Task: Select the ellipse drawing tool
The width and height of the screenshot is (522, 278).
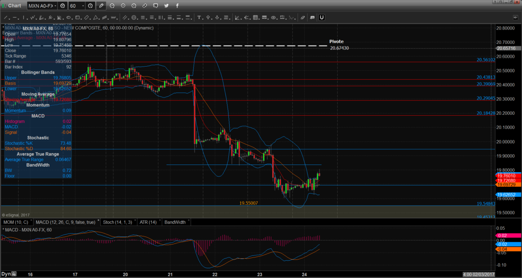Action: click(x=68, y=17)
